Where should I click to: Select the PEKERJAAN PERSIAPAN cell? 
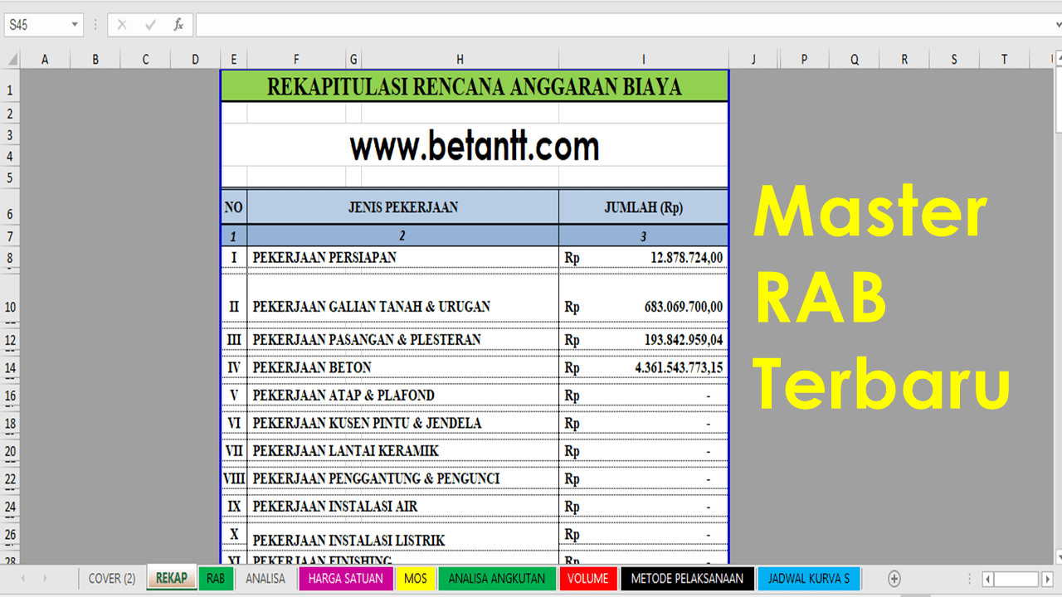tap(402, 257)
